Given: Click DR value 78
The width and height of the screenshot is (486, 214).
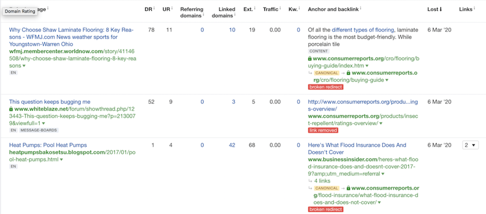Looking at the screenshot, I should pyautogui.click(x=151, y=30).
